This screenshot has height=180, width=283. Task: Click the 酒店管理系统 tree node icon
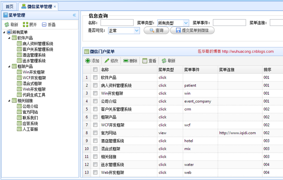[19, 55]
